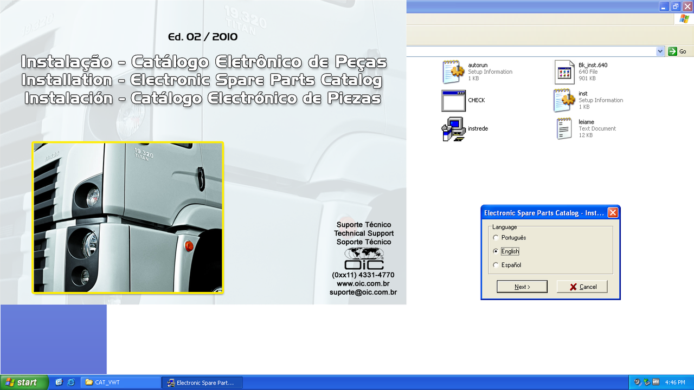Click the '901 KB' size text
Viewport: 694px width, 390px height.
pyautogui.click(x=587, y=79)
